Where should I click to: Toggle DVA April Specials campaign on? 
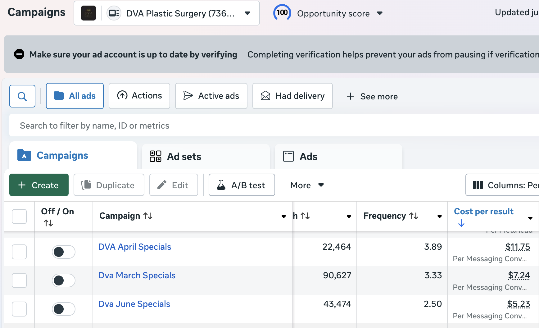(64, 252)
